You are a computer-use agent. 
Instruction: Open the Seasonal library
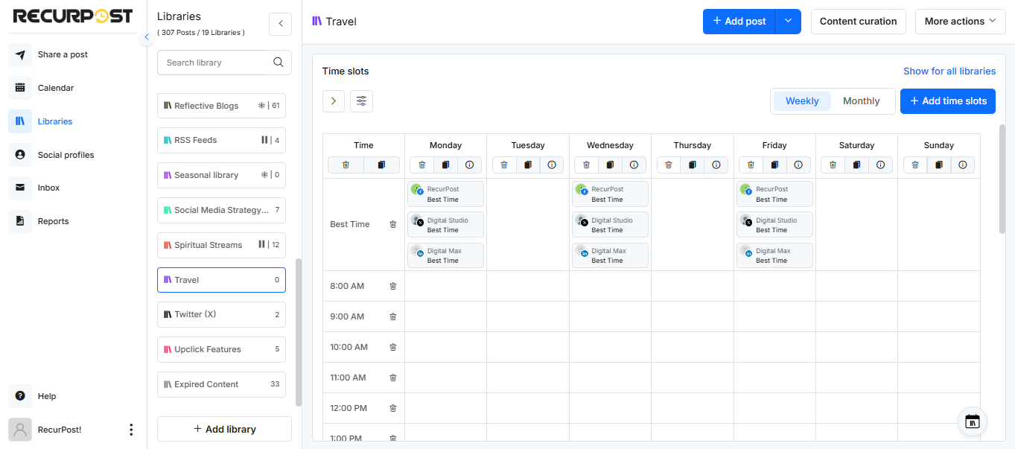(221, 175)
